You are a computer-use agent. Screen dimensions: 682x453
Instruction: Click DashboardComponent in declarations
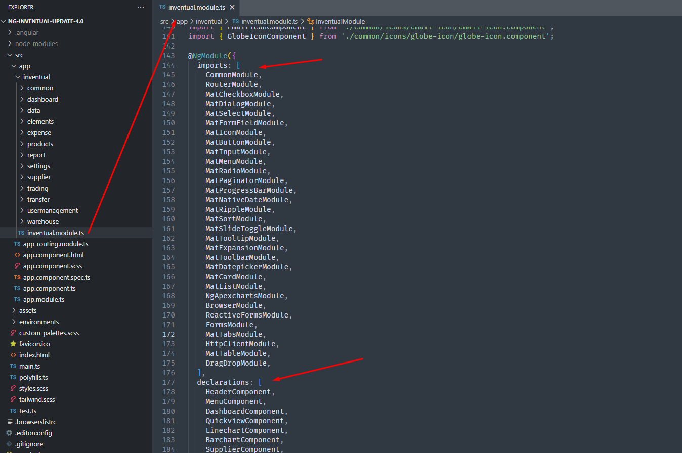tap(245, 411)
